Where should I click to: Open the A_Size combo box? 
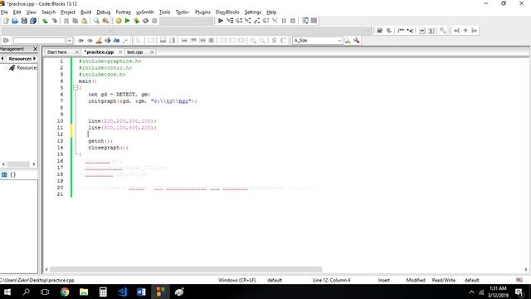(317, 41)
